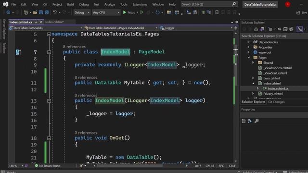Click the Open File folder icon

click(x=35, y=12)
